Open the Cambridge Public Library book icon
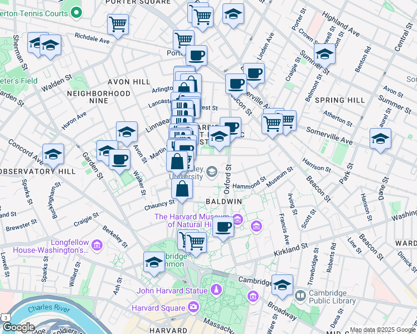This screenshot has width=417, height=334. click(300, 296)
